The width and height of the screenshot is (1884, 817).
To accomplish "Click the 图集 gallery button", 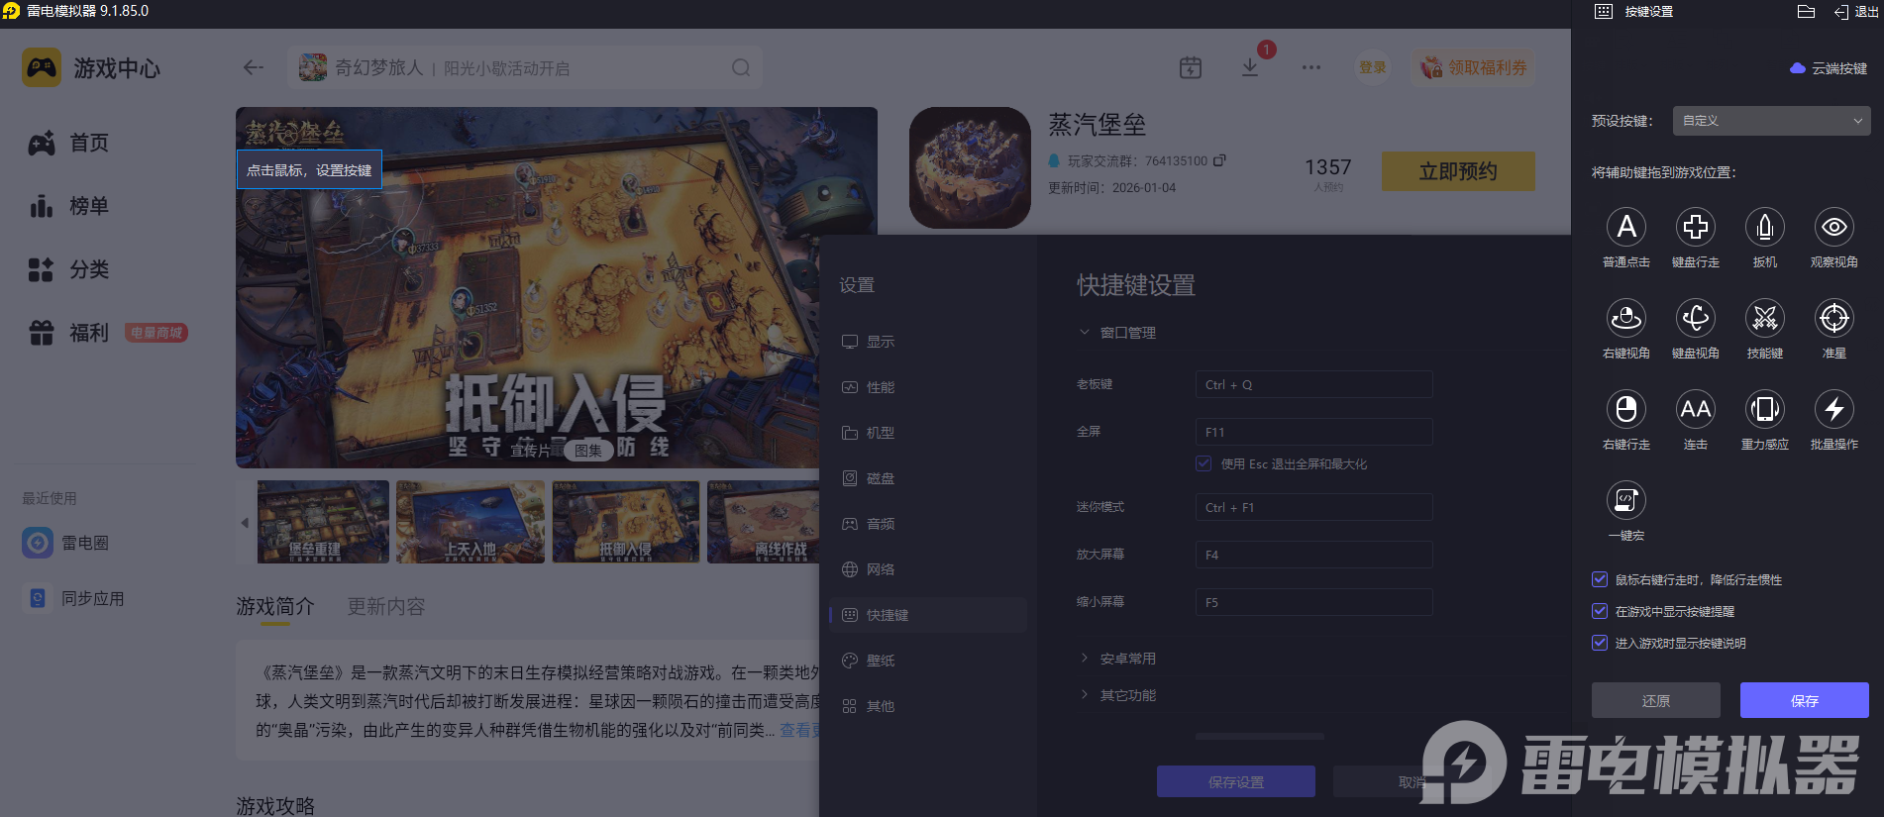I will click(x=588, y=451).
